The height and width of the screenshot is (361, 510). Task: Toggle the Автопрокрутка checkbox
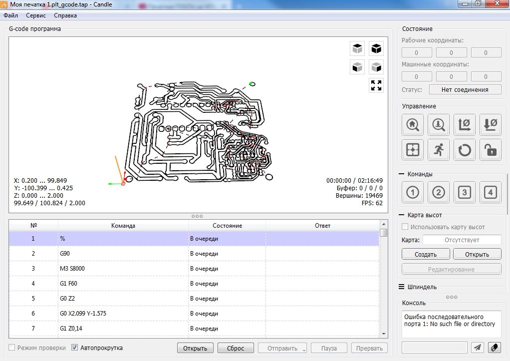[x=75, y=348]
